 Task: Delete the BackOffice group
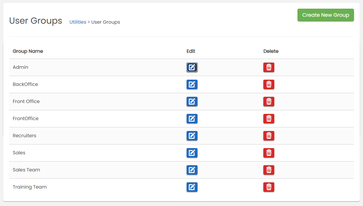269,84
